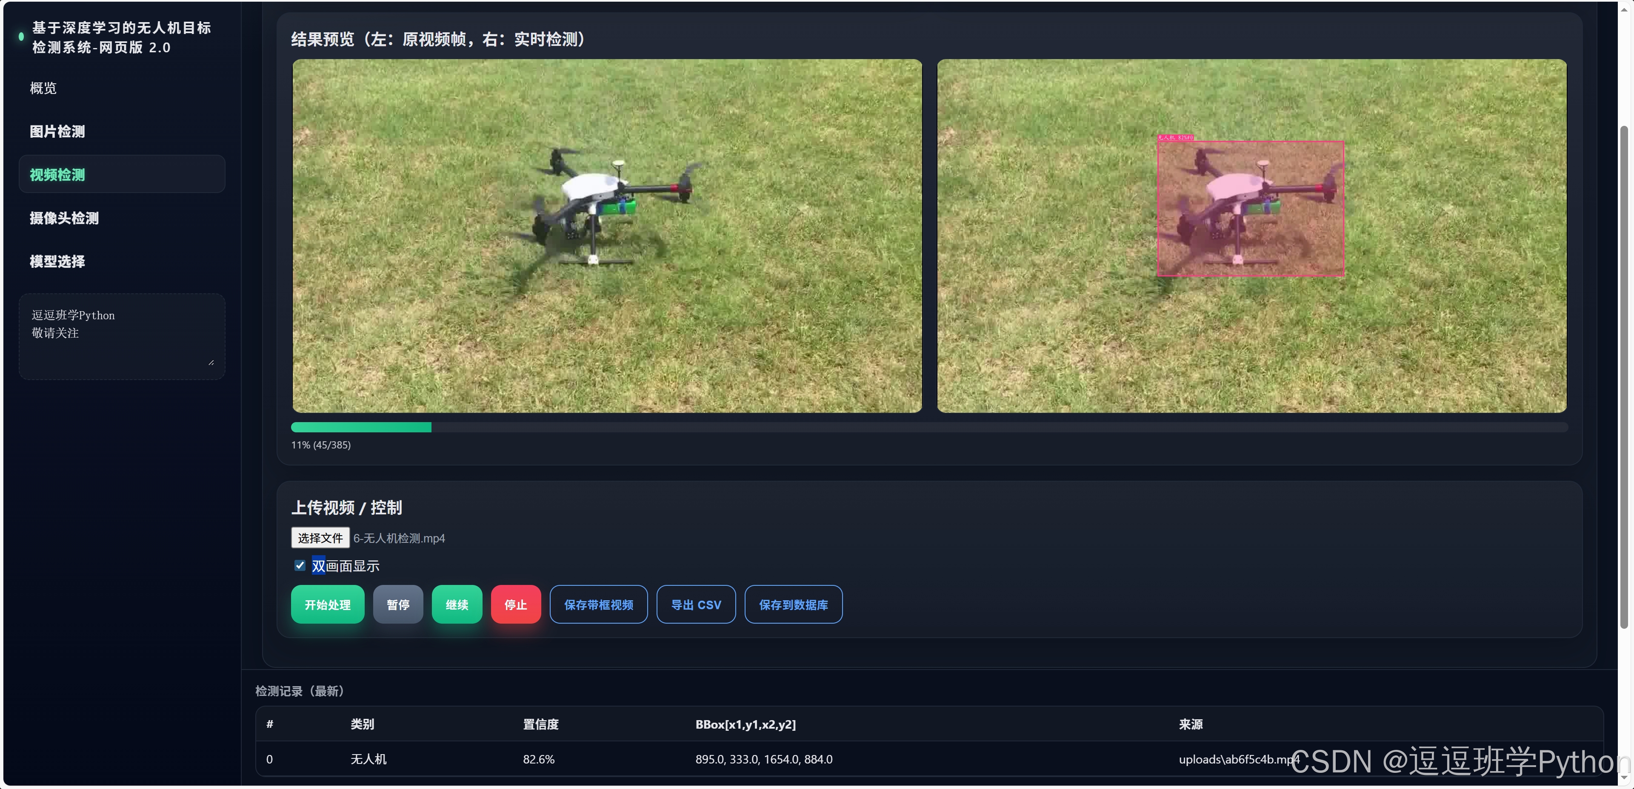Uncheck the 双画面显示 checkbox
Viewport: 1634px width, 789px height.
point(300,565)
